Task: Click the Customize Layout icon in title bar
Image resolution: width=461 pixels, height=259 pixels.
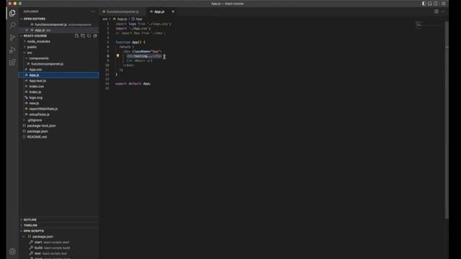Action: 444,4
